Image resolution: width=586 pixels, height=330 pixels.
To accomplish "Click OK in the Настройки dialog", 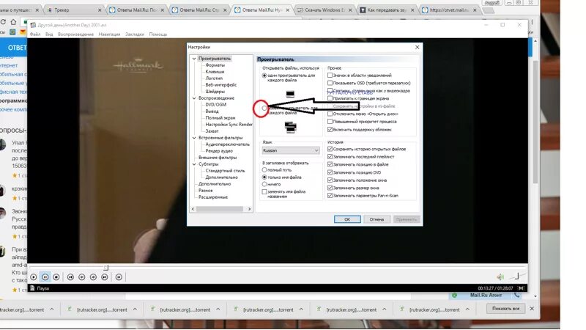I will (x=347, y=219).
